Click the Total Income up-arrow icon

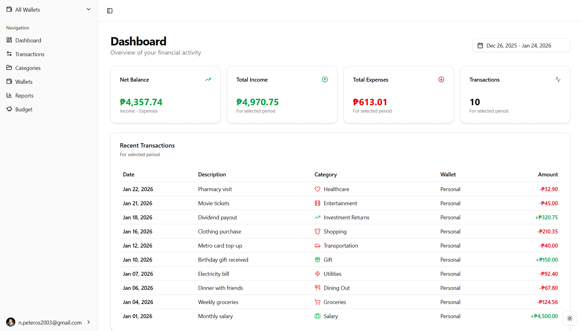point(325,79)
